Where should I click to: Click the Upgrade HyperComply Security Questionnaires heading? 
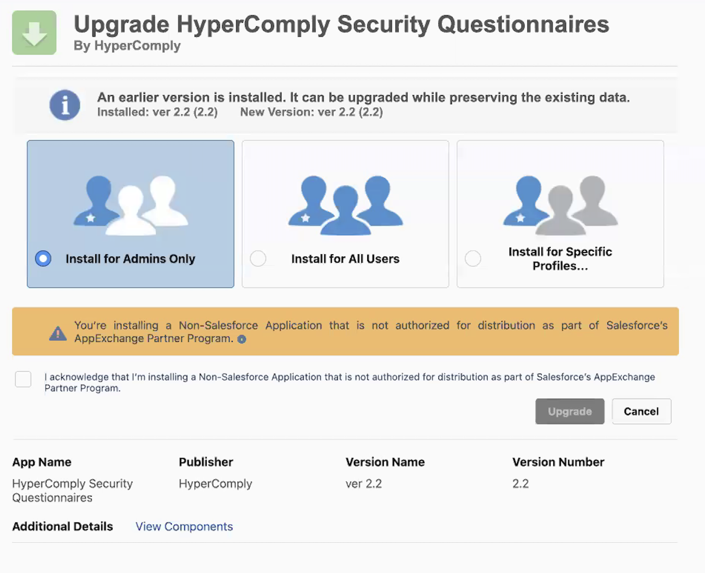pos(341,24)
